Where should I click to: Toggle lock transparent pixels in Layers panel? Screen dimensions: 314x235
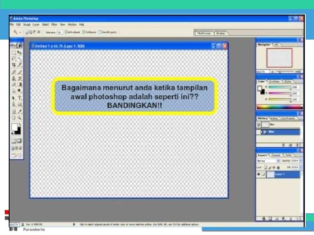(266, 168)
